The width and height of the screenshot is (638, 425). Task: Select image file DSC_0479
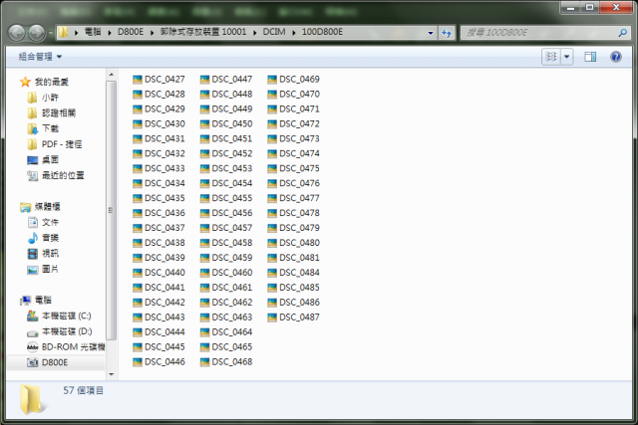294,228
